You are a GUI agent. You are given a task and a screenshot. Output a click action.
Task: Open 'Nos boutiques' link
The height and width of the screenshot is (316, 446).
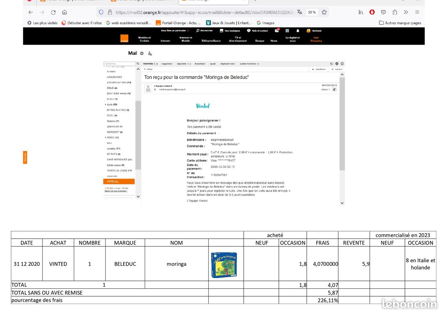[230, 30]
